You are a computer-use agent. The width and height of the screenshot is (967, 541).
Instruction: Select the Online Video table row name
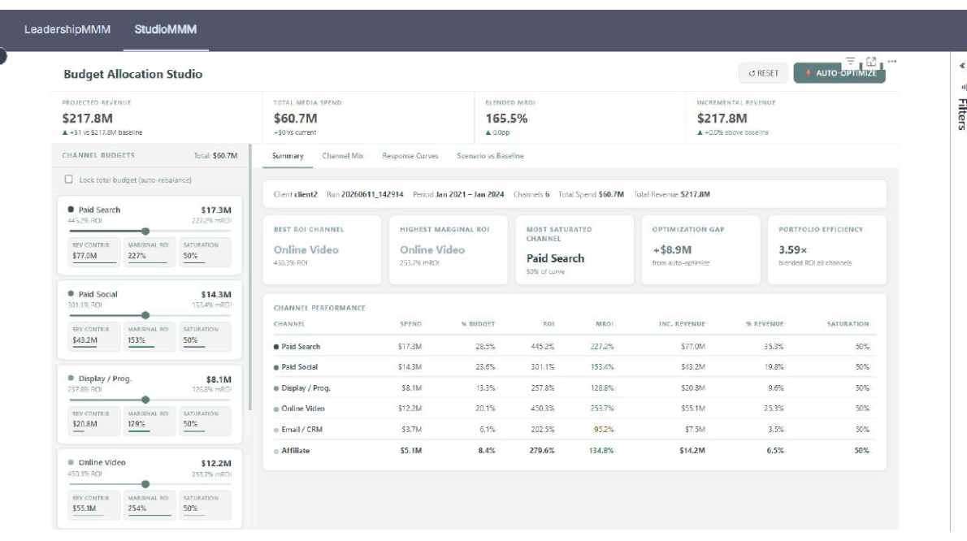coord(303,409)
